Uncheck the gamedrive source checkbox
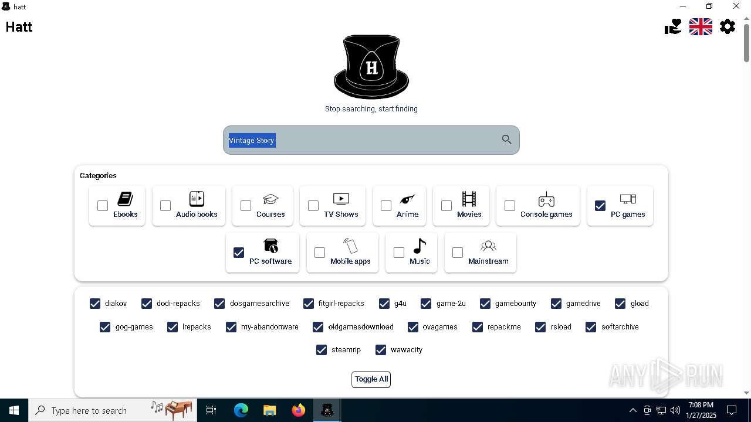Image resolution: width=751 pixels, height=422 pixels. (556, 304)
